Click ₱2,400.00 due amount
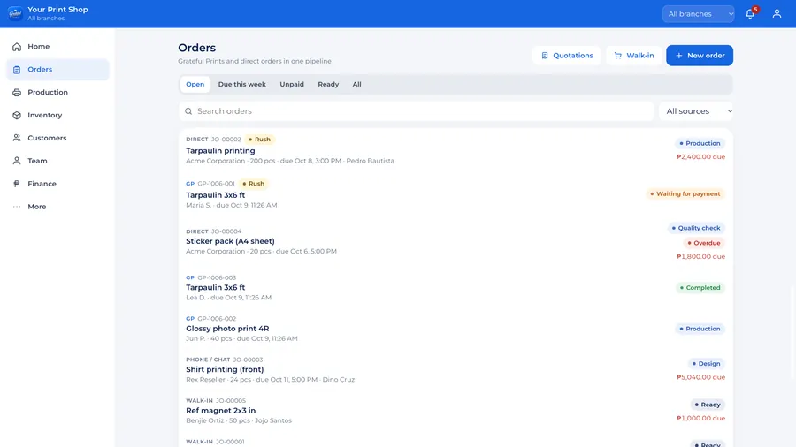This screenshot has width=796, height=447. click(x=700, y=156)
